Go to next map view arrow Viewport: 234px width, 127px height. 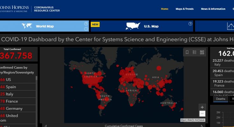(x=202, y=126)
